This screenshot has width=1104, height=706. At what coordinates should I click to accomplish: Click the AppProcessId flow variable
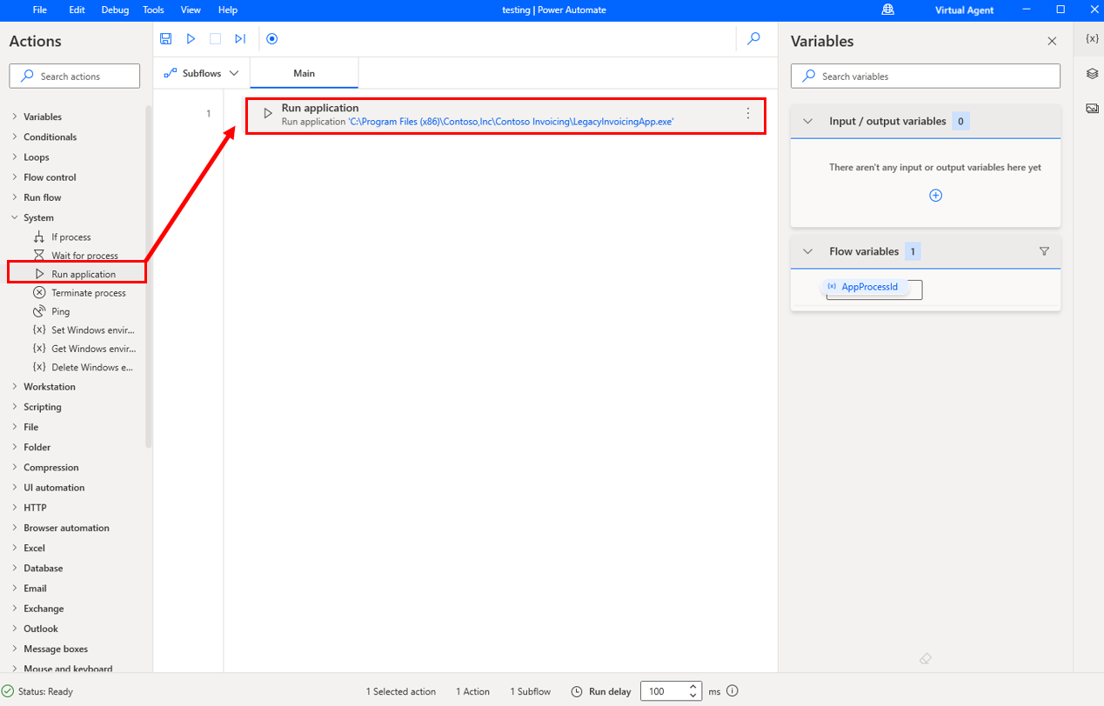coord(865,287)
